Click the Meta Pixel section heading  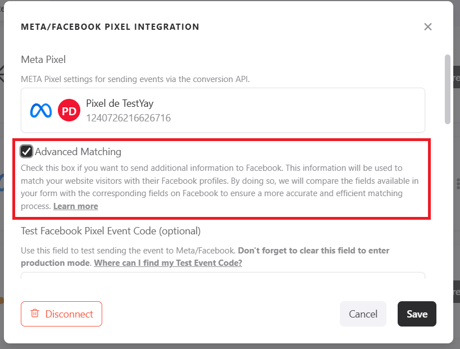(x=44, y=59)
